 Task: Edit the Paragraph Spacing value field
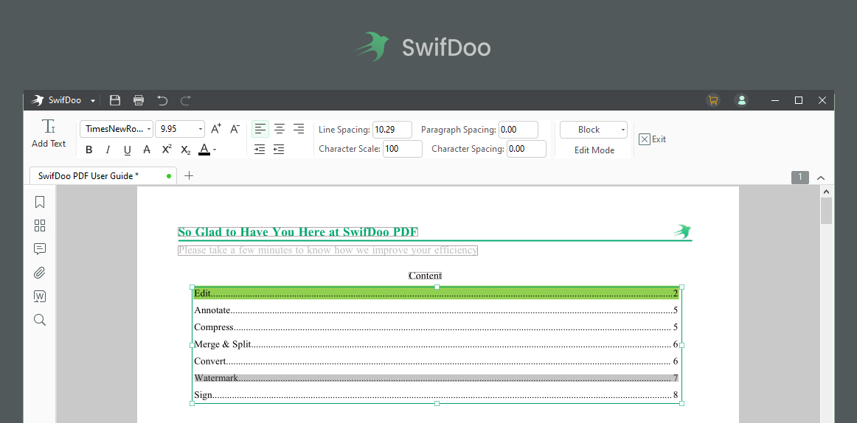coord(518,130)
